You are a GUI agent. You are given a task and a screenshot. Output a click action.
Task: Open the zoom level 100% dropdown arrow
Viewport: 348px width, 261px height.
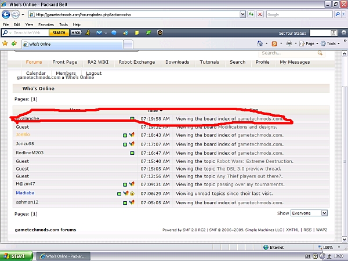click(x=339, y=247)
